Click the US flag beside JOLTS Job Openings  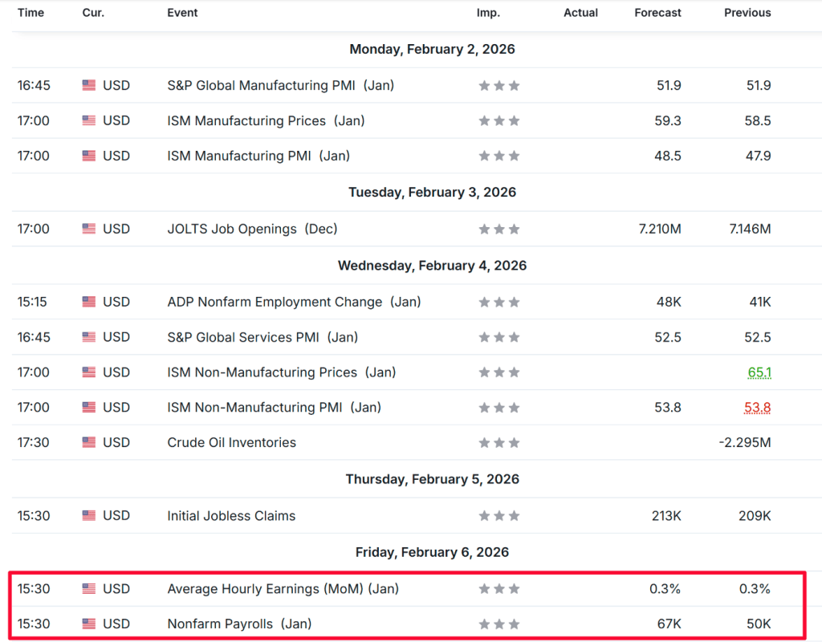click(88, 229)
